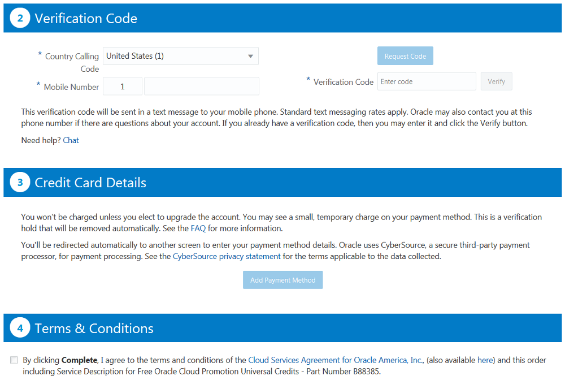This screenshot has height=380, width=565.
Task: Click the step 2 number badge
Action: click(20, 18)
